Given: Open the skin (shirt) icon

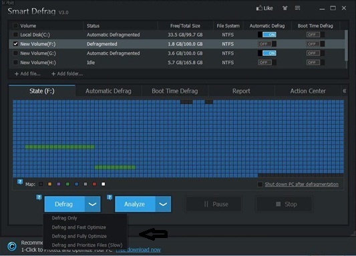Looking at the screenshot, I should [285, 8].
